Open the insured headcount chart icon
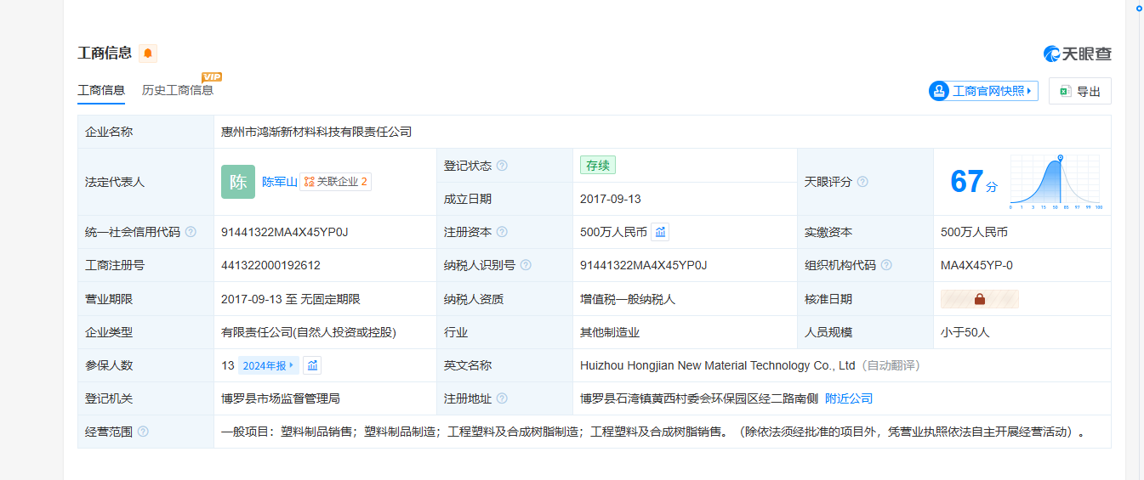The height and width of the screenshot is (480, 1144). click(x=312, y=365)
